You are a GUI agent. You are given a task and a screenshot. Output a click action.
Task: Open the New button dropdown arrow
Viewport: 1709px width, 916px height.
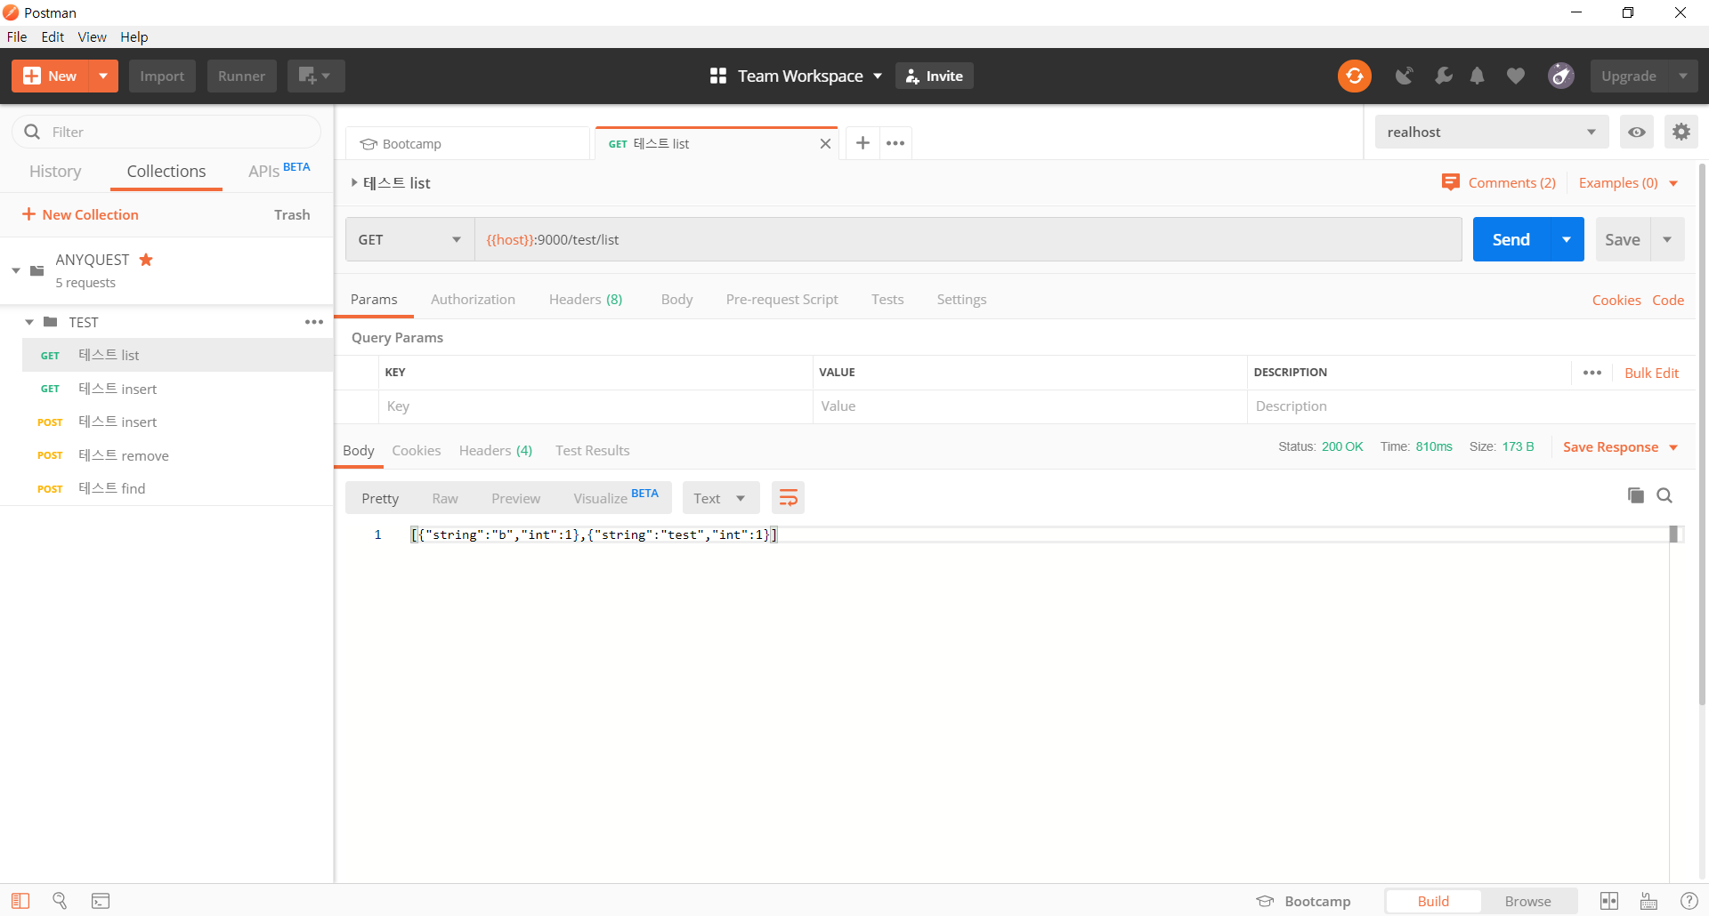coord(103,76)
